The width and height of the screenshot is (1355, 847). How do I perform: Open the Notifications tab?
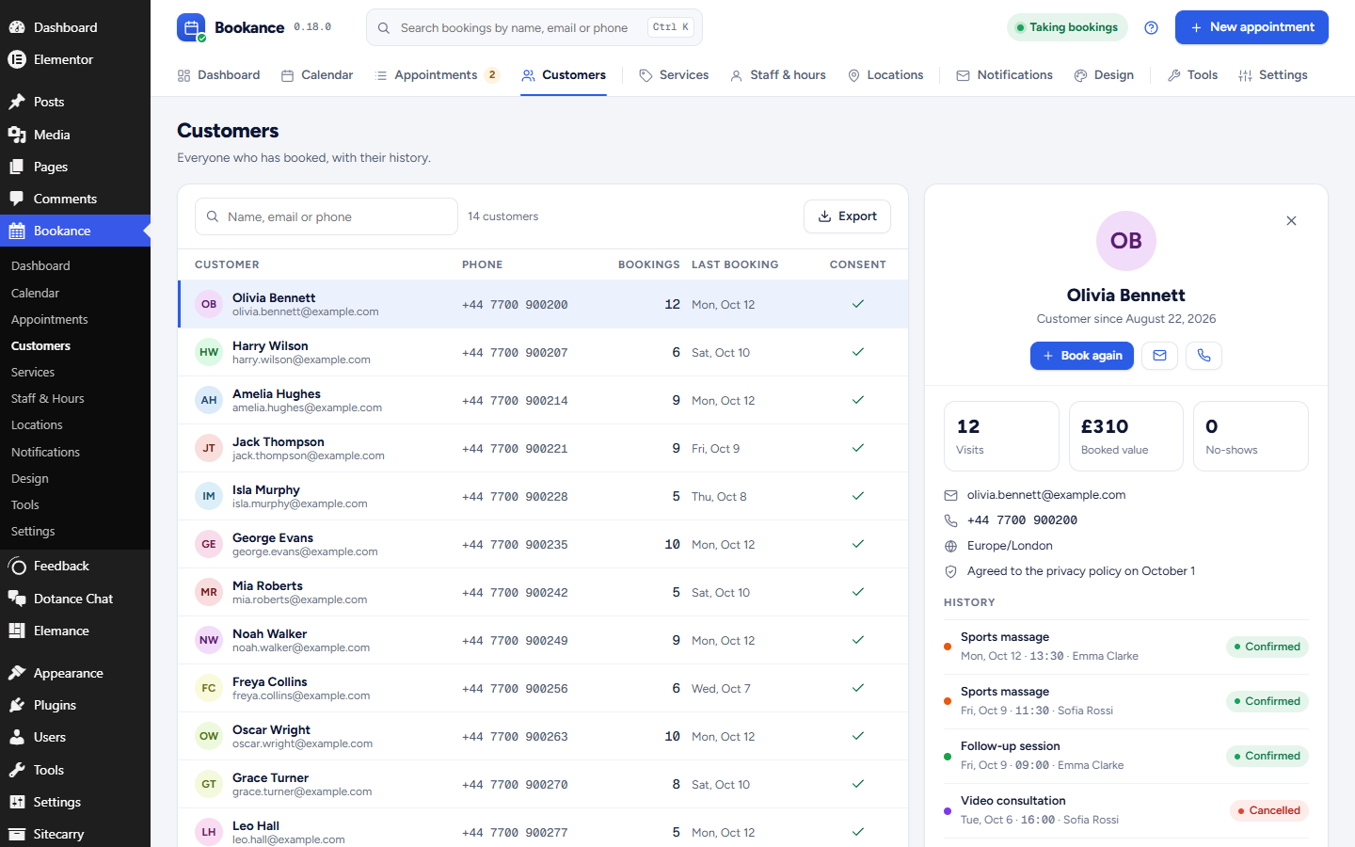[x=1004, y=75]
